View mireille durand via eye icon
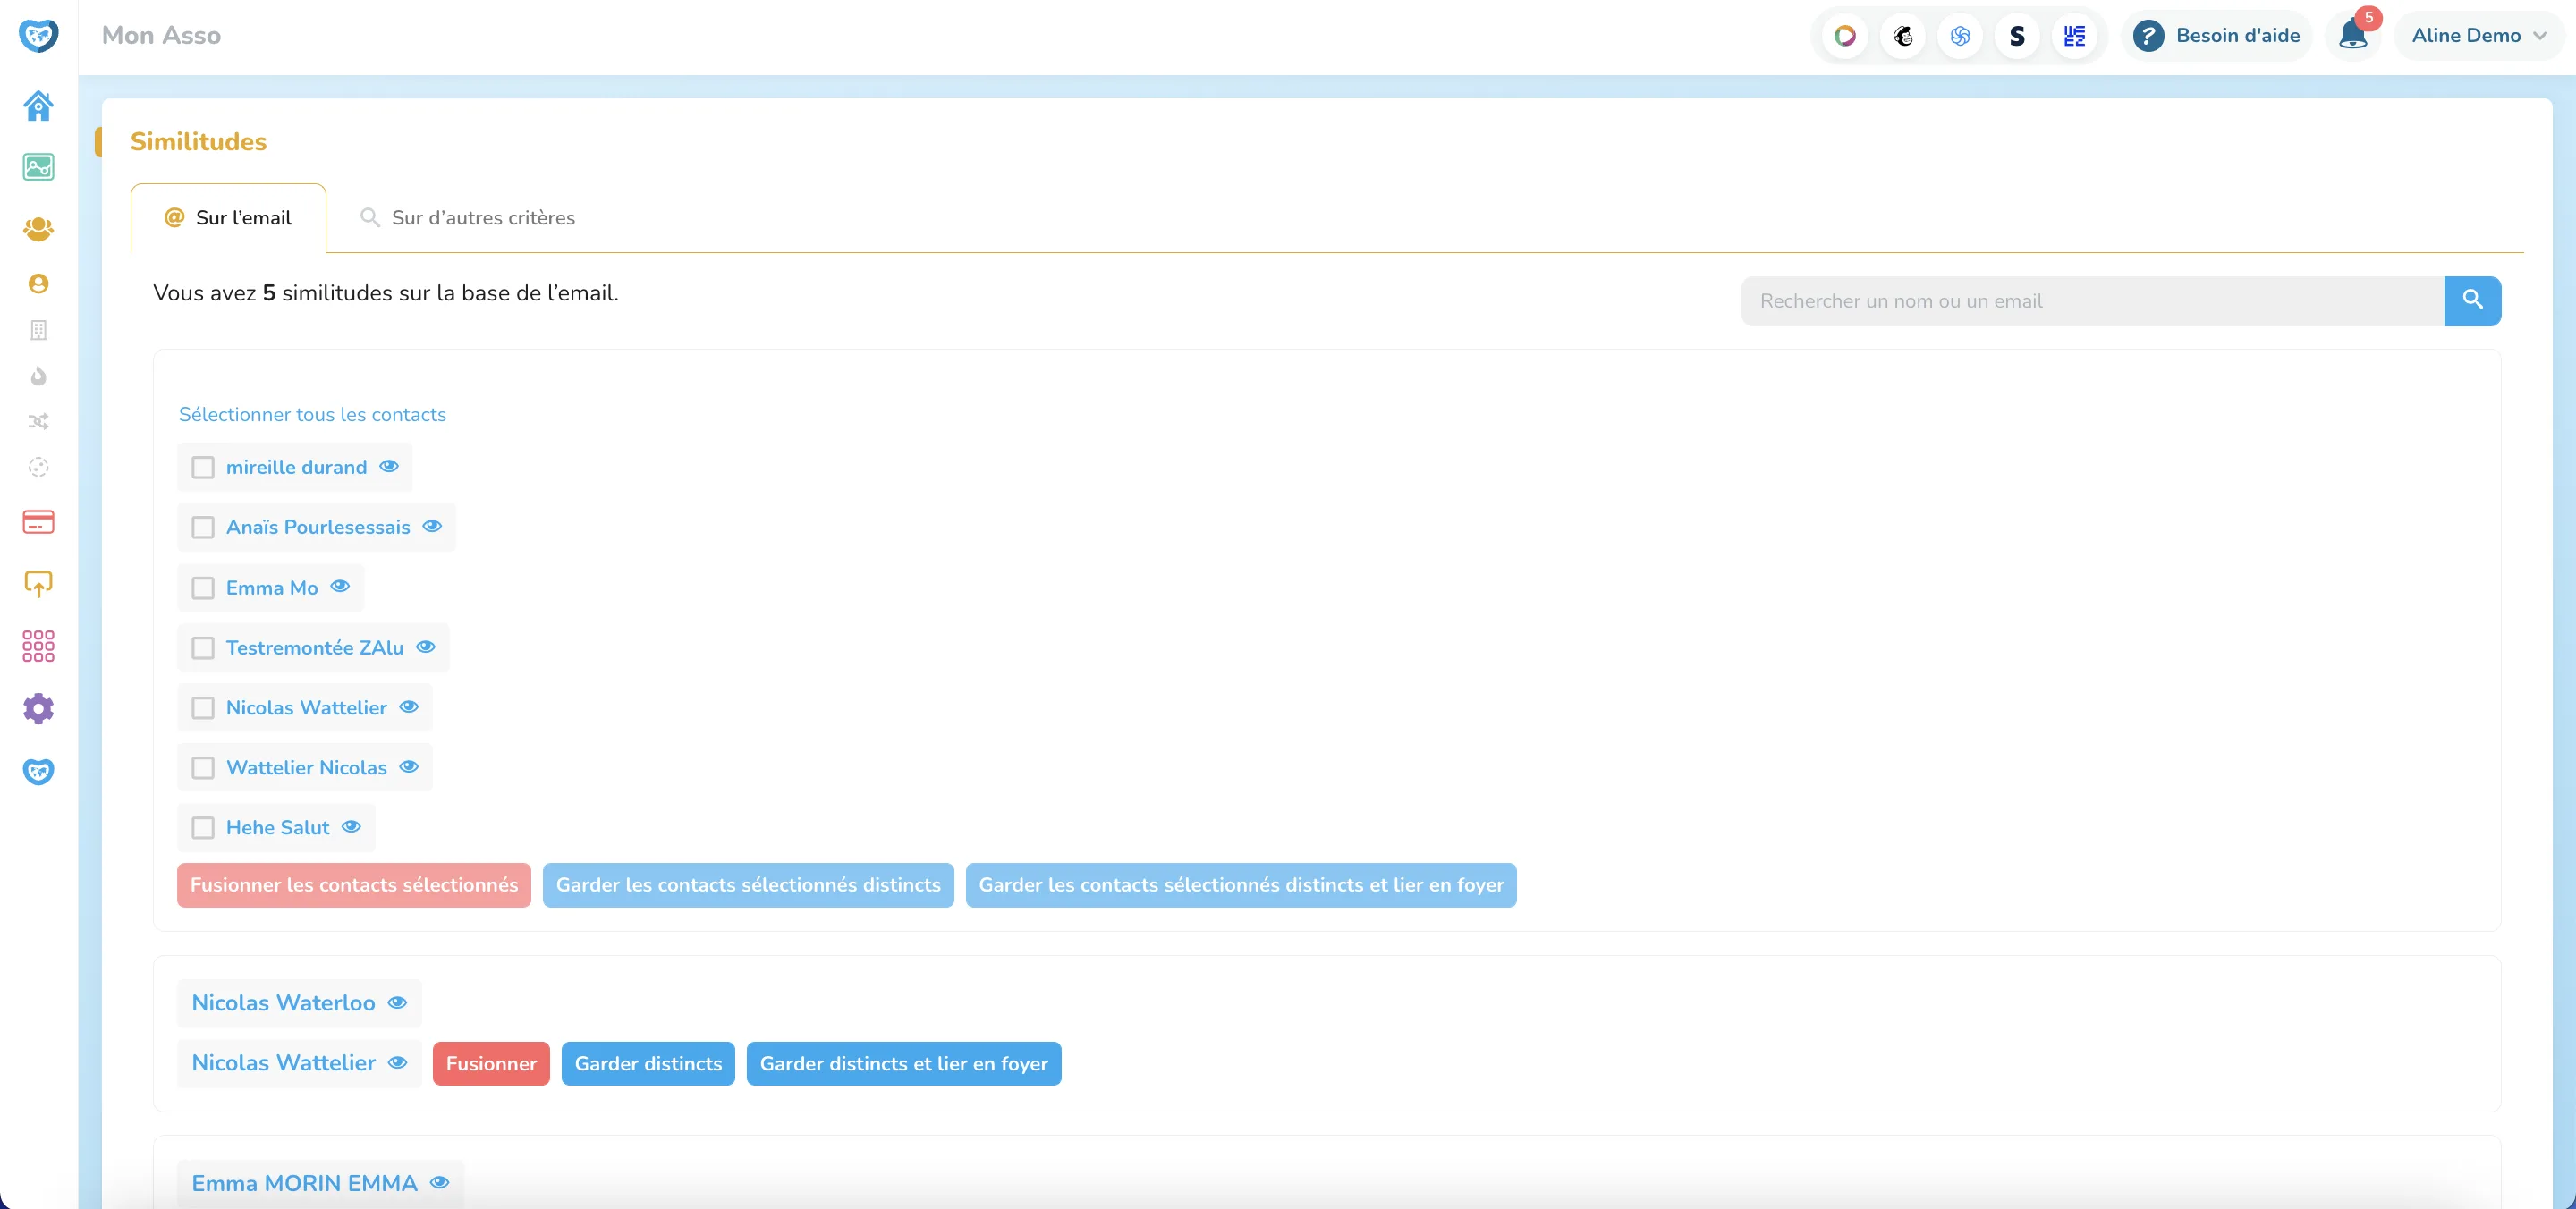 click(389, 466)
